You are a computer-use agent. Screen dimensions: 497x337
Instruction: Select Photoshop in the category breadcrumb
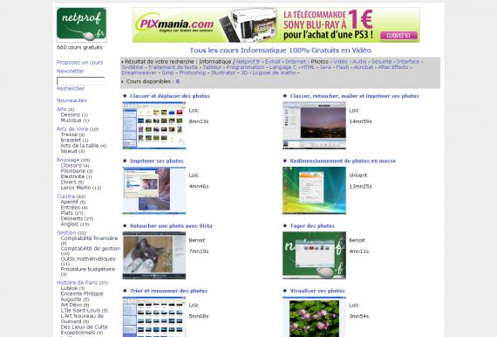193,72
